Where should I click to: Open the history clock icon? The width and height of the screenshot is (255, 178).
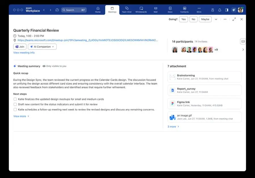[57, 10]
